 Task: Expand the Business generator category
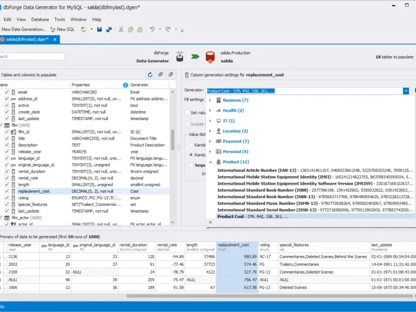(x=210, y=100)
